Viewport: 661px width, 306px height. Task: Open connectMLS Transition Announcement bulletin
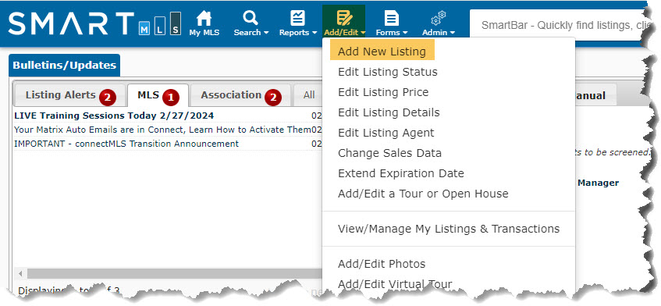click(x=126, y=144)
